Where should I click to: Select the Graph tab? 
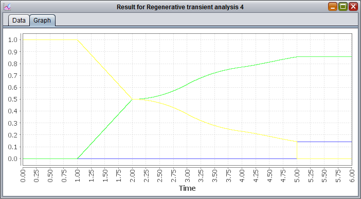[42, 21]
